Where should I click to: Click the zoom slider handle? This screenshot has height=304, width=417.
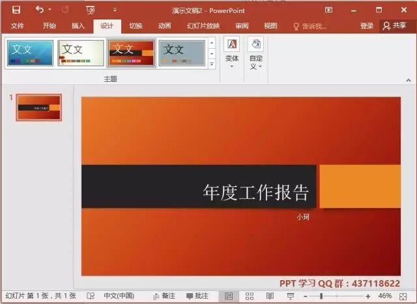321,296
